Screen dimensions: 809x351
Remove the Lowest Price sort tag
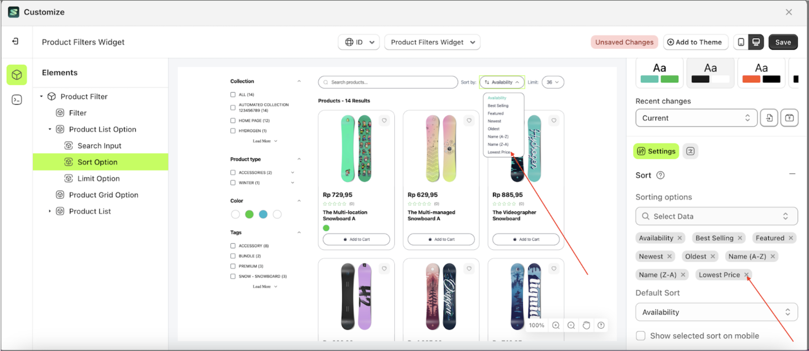[746, 275]
